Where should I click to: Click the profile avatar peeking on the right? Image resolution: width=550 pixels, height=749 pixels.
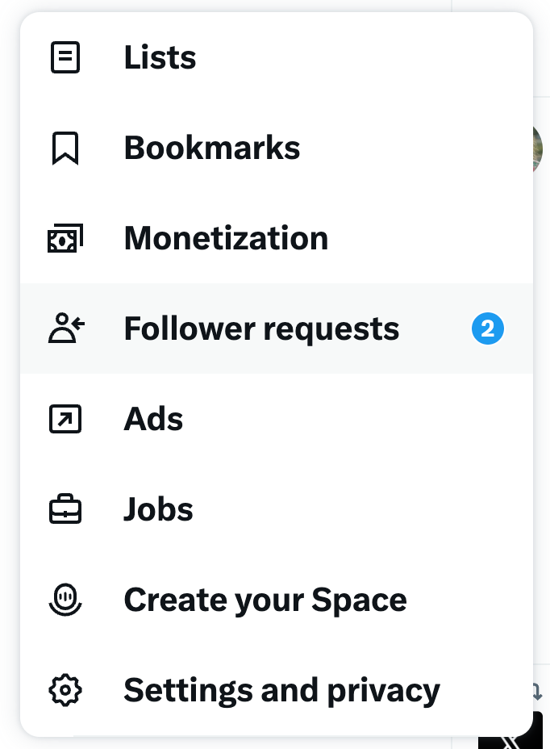pos(540,149)
